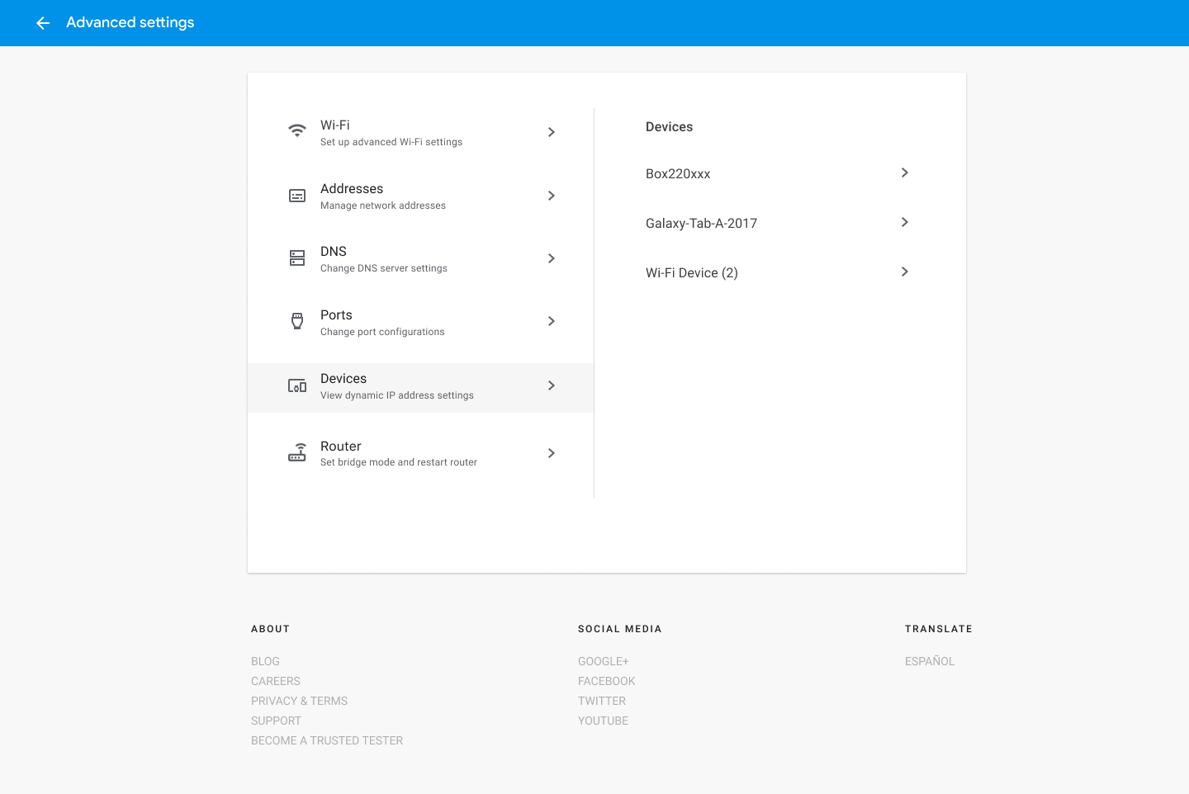Screen dimensions: 1189x794
Task: Click the DNS server icon
Action: click(297, 258)
